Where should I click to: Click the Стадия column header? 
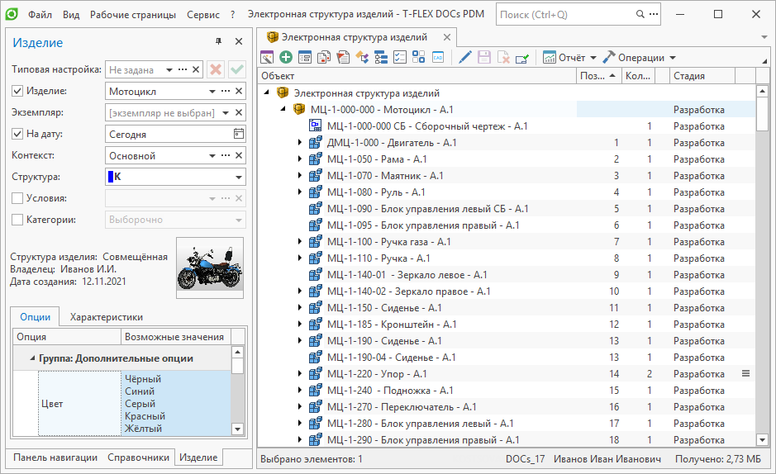pyautogui.click(x=702, y=76)
